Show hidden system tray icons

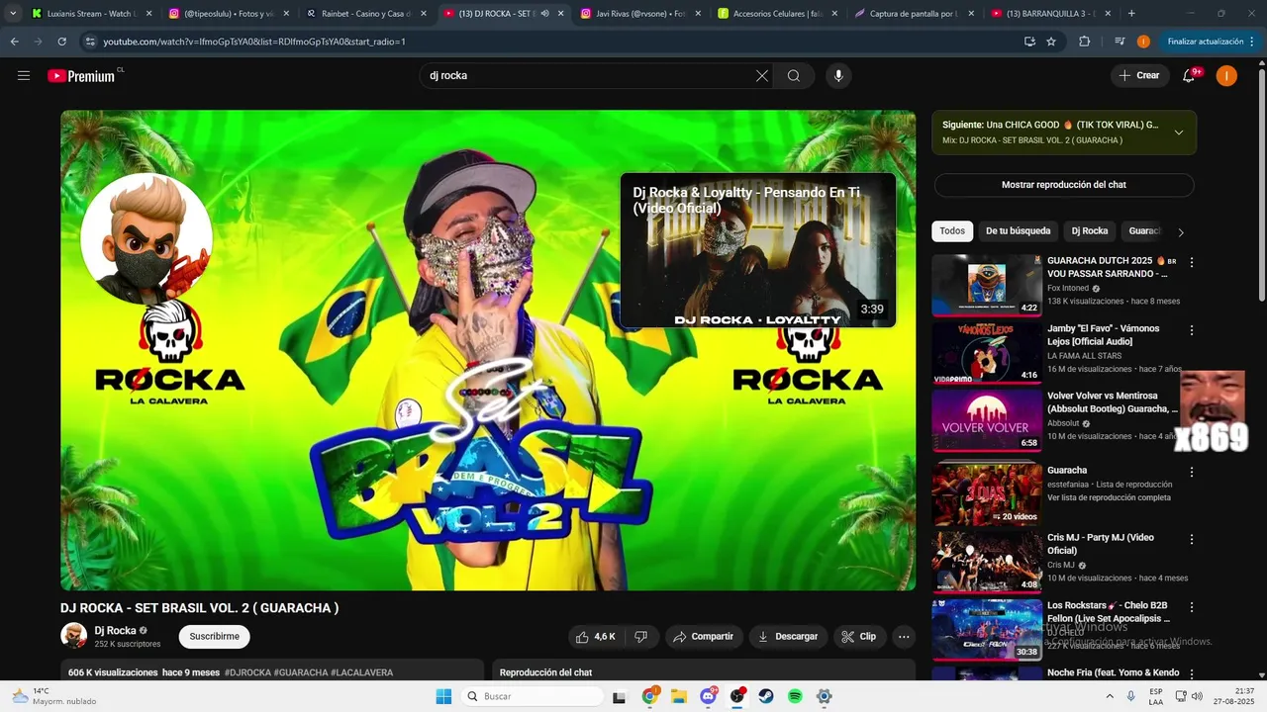click(1110, 696)
